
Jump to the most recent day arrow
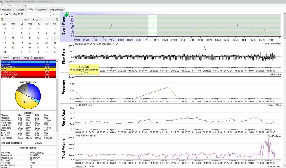coord(57,14)
